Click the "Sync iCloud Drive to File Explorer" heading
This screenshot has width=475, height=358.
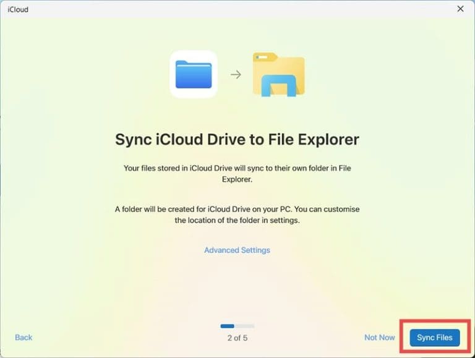coord(237,139)
